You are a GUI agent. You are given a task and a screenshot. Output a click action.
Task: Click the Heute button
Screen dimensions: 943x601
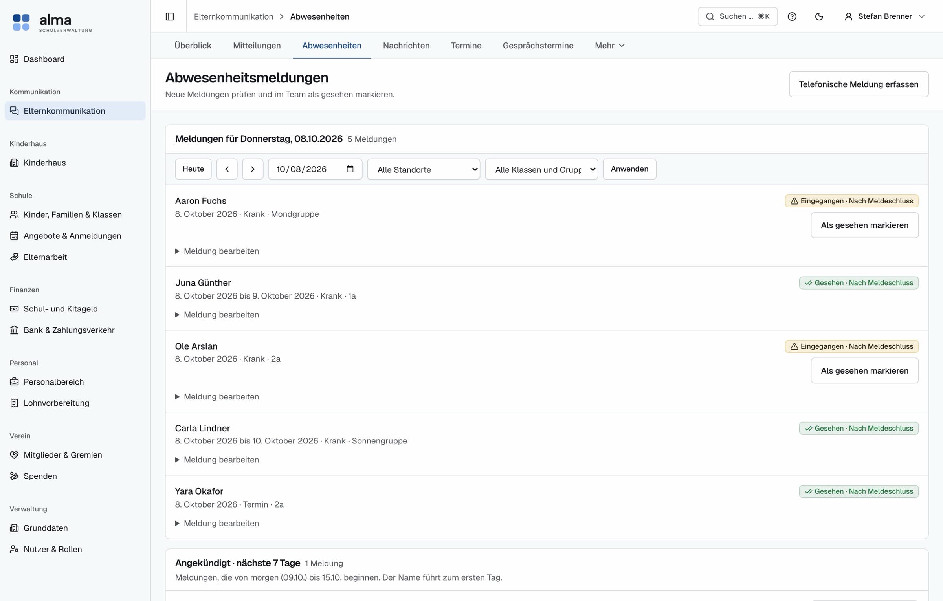tap(193, 169)
